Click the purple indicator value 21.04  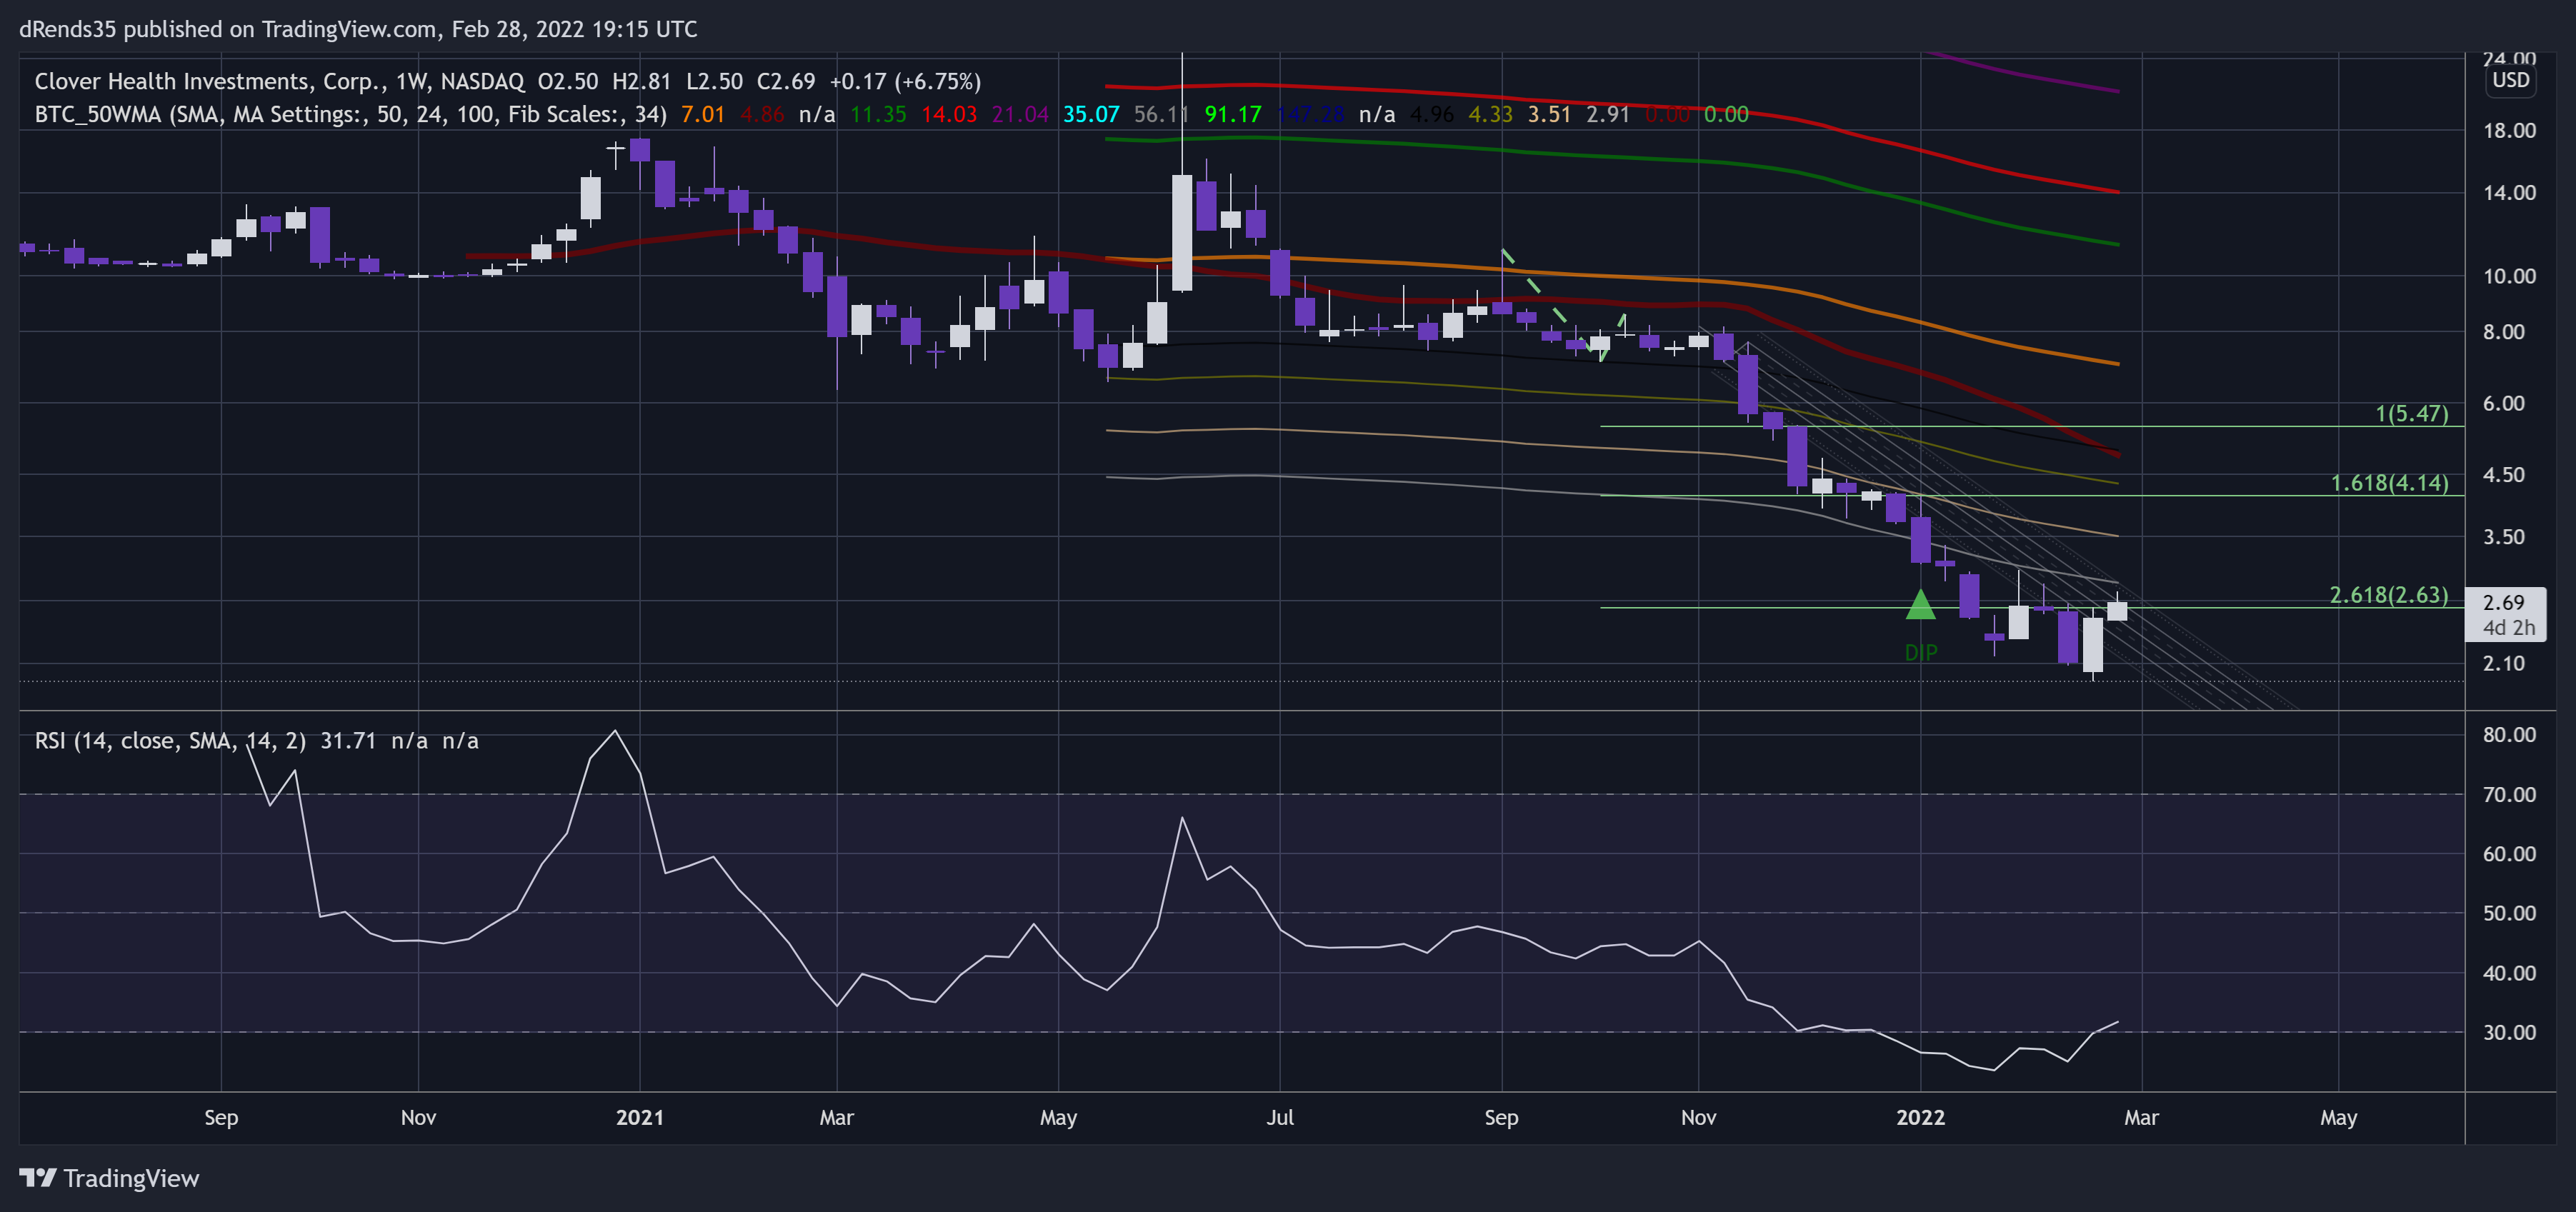point(1019,114)
